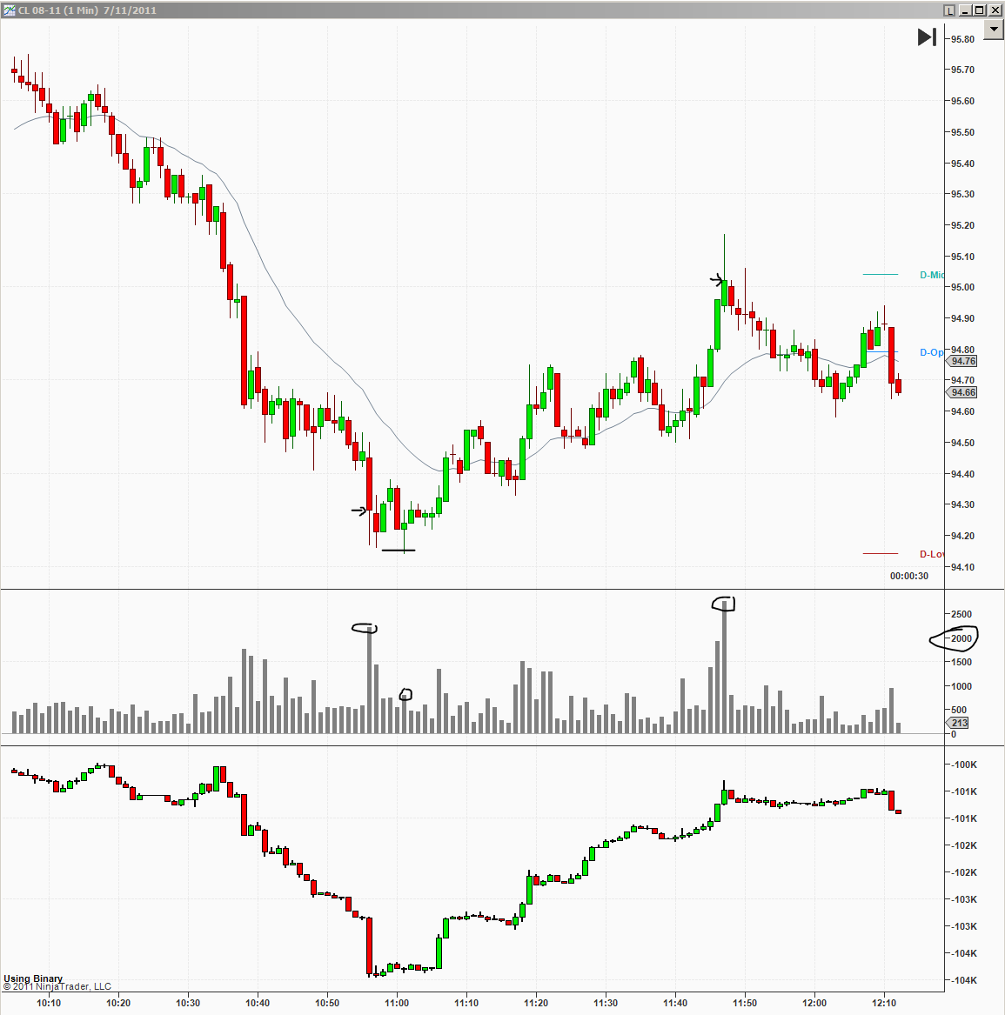
Task: Click the D-Lo level label
Action: 932,554
